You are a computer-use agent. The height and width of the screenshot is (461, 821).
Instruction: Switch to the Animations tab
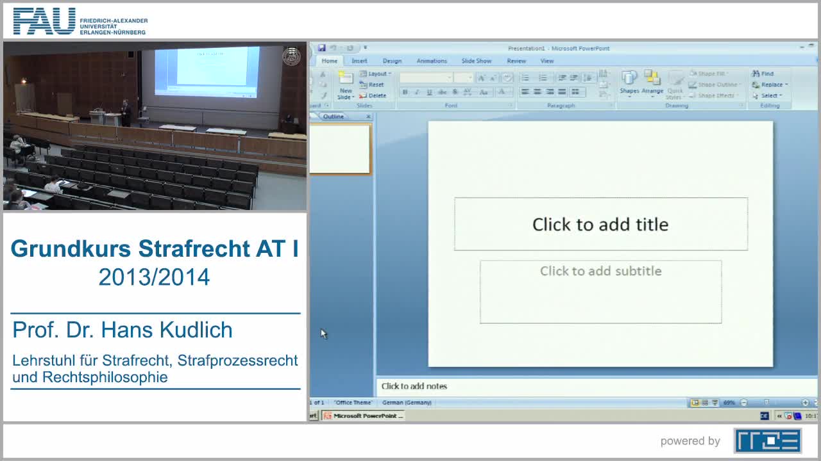[431, 60]
